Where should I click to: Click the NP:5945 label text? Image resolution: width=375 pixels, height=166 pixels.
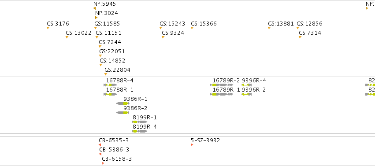click(x=104, y=4)
